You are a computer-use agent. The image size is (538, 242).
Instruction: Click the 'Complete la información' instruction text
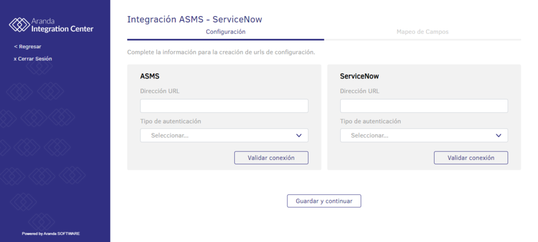221,52
